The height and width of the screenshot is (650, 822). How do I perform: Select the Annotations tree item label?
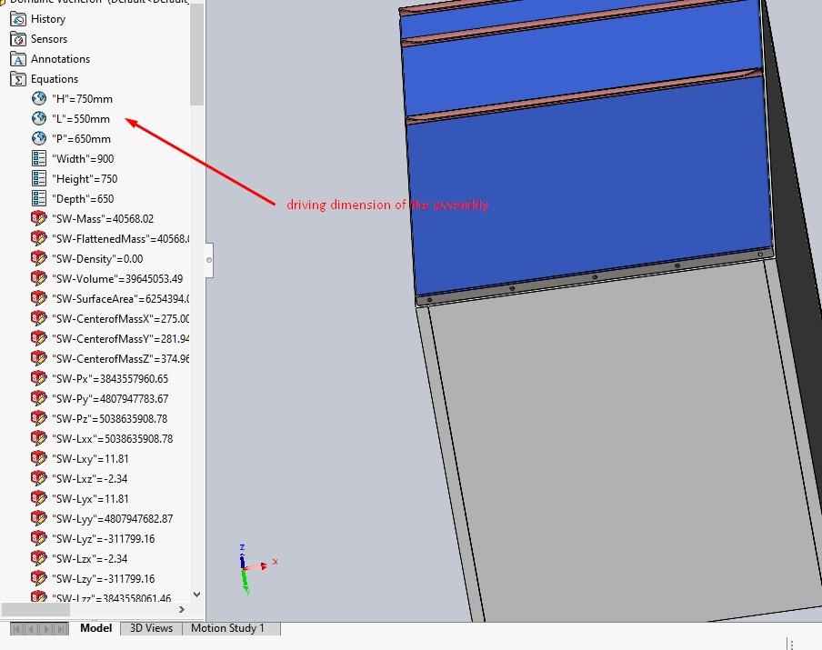click(x=60, y=59)
